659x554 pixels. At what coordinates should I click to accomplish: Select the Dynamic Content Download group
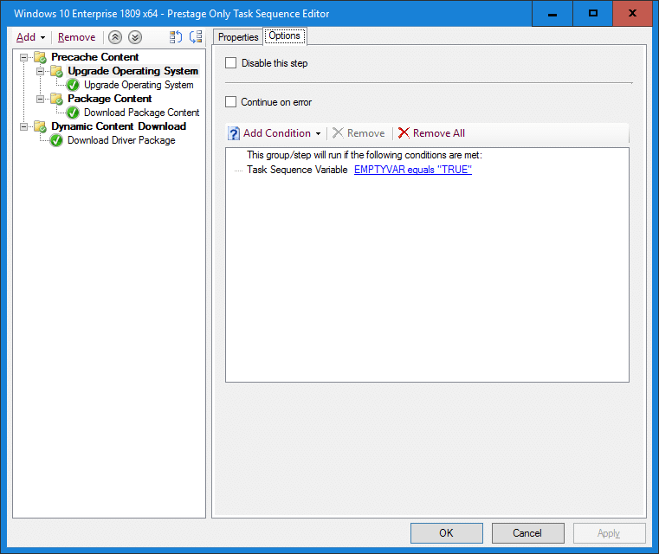[x=119, y=126]
